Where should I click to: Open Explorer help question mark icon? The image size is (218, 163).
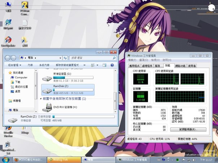click(x=112, y=65)
